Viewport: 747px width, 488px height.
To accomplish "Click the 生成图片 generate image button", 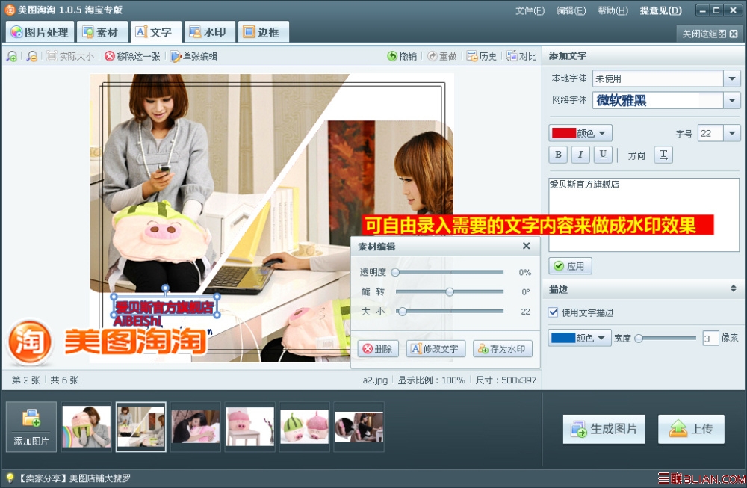I will [x=604, y=429].
